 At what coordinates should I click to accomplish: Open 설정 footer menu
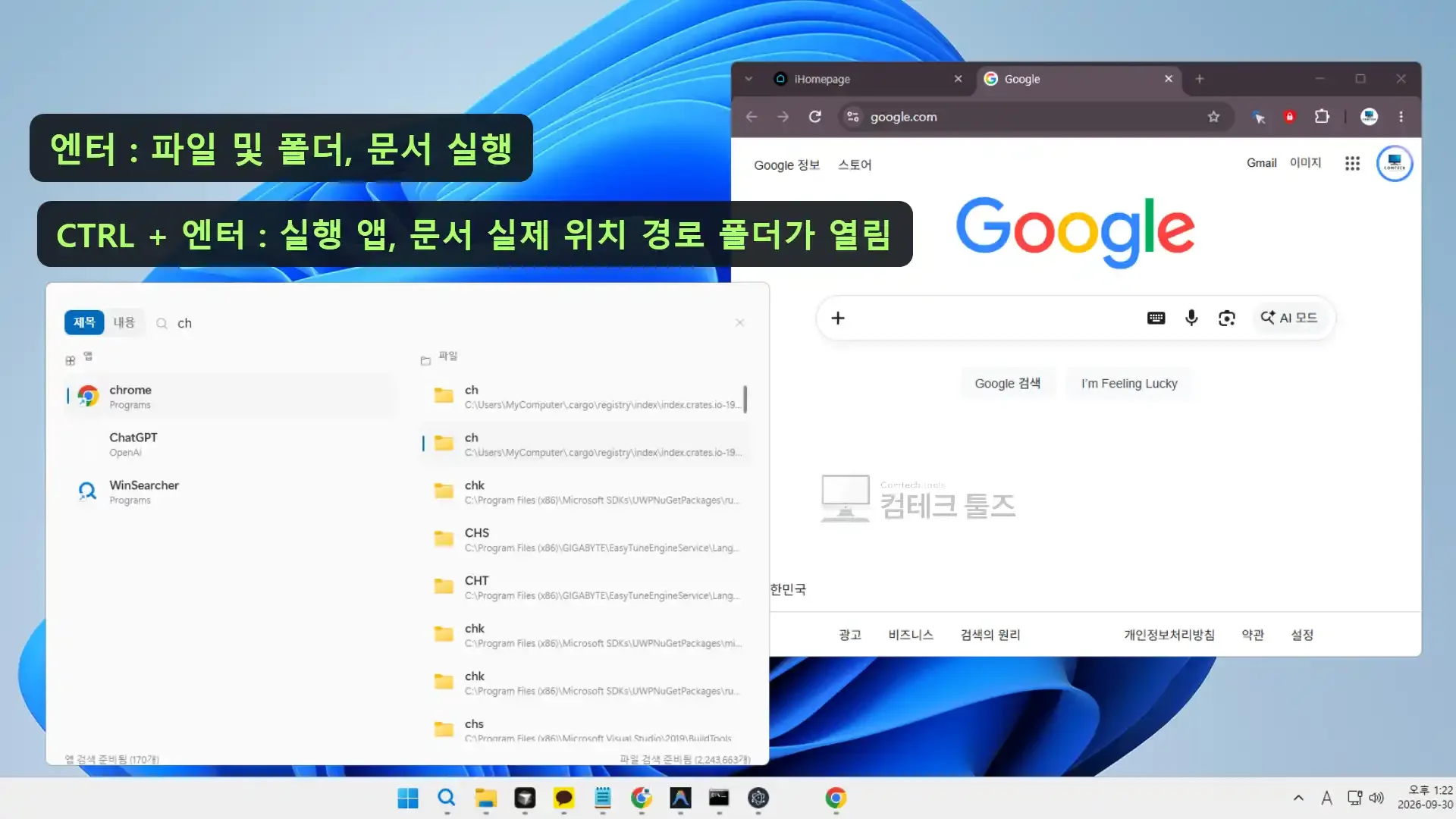click(x=1302, y=635)
